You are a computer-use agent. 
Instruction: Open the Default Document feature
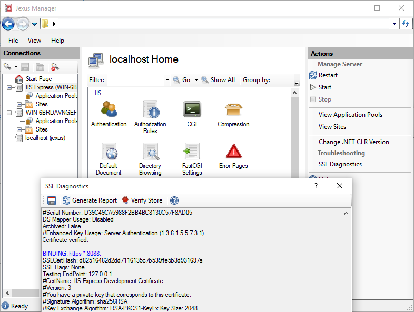tap(109, 159)
